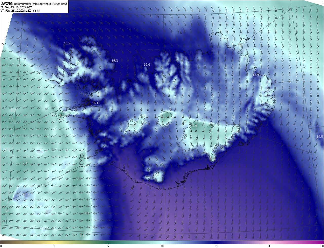Click the 15.9 value label
Image resolution: width=324 pixels, height=248 pixels.
coord(67,43)
